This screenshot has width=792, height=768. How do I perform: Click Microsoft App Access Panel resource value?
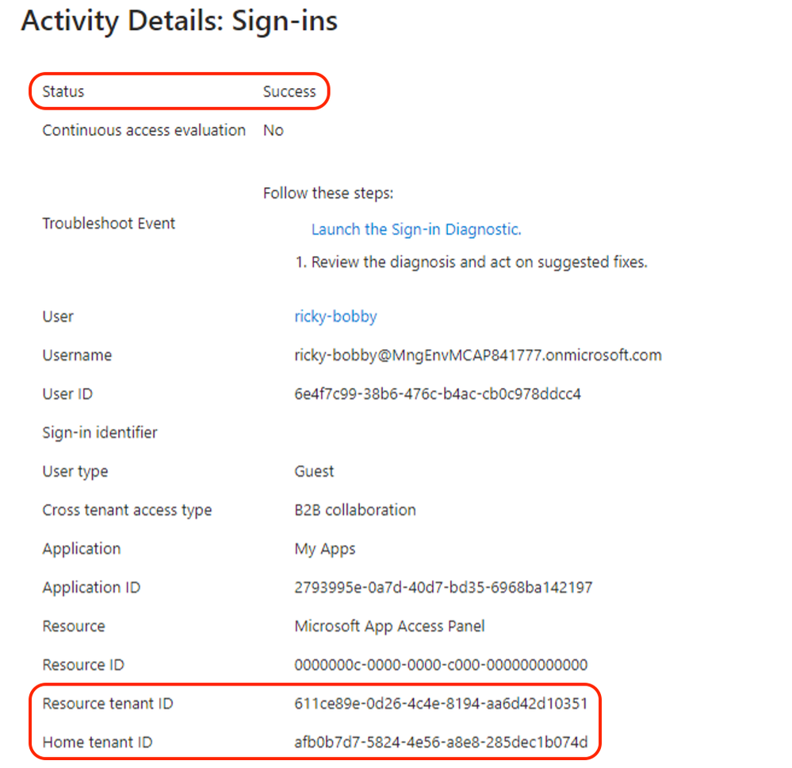[389, 627]
